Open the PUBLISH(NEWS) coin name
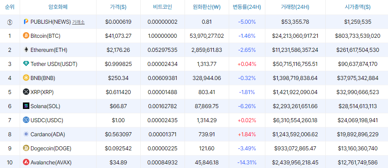Image resolution: width=388 pixels, height=168 pixels. (x=51, y=22)
